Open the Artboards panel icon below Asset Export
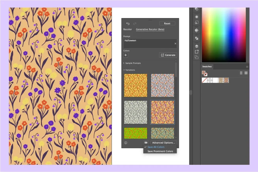This screenshot has height=172, width=258. coord(197,57)
